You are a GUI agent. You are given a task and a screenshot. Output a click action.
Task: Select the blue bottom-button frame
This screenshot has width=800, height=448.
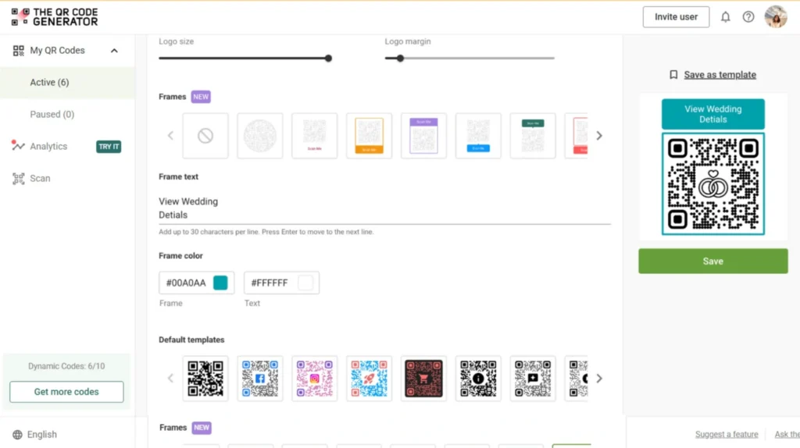[478, 136]
